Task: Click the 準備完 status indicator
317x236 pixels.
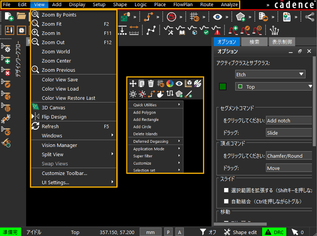Action: coord(10,232)
